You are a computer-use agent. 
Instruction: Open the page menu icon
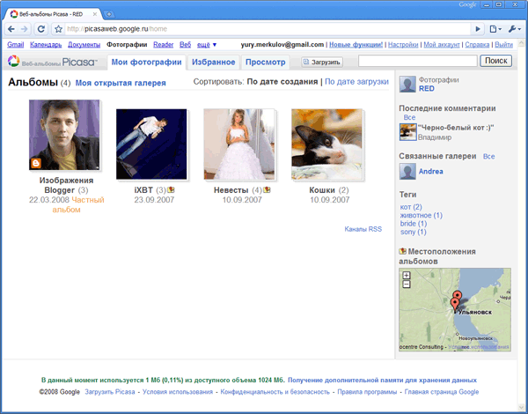point(495,29)
